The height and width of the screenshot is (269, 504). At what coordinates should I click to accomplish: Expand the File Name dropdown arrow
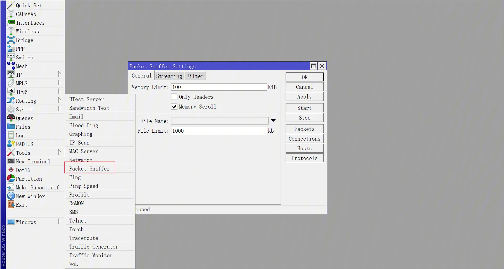pos(273,121)
